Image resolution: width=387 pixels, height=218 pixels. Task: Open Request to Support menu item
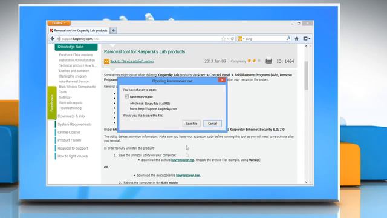click(73, 148)
